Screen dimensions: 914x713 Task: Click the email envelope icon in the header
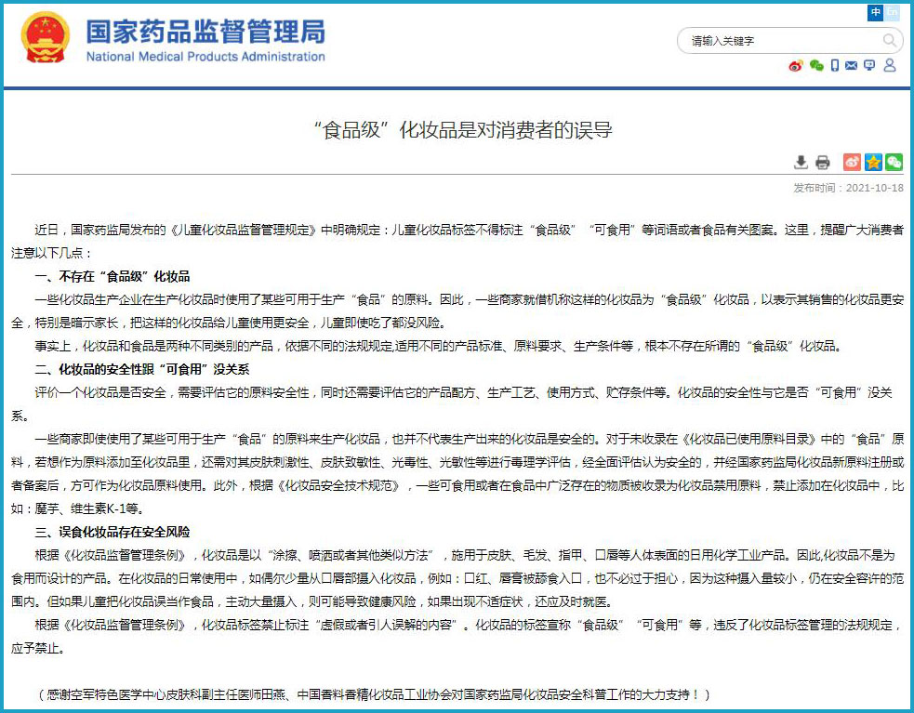[852, 66]
